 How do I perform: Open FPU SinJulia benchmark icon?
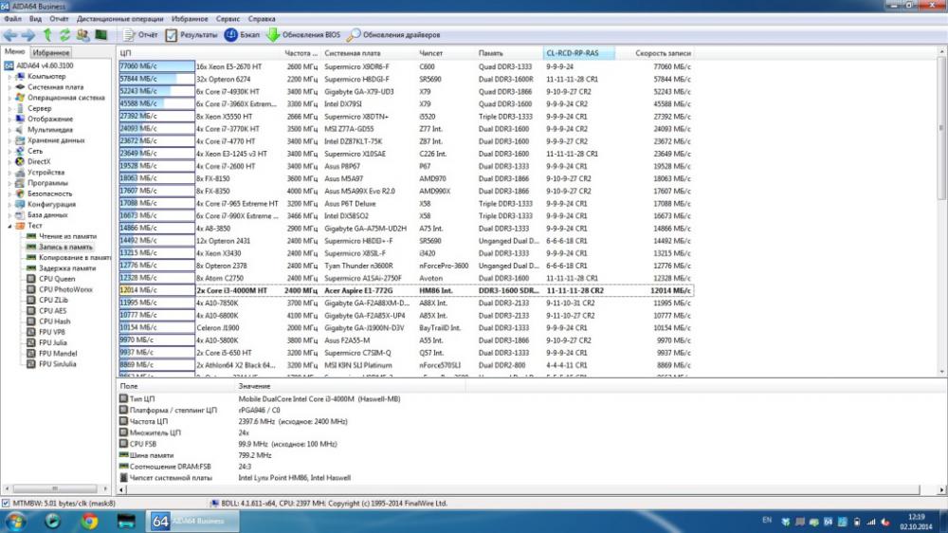(x=31, y=364)
